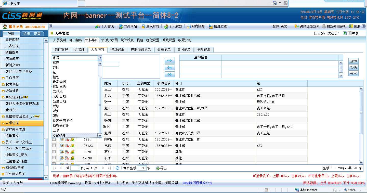Click the refresh icon in pagination bar
This screenshot has width=367, height=193.
(117, 168)
